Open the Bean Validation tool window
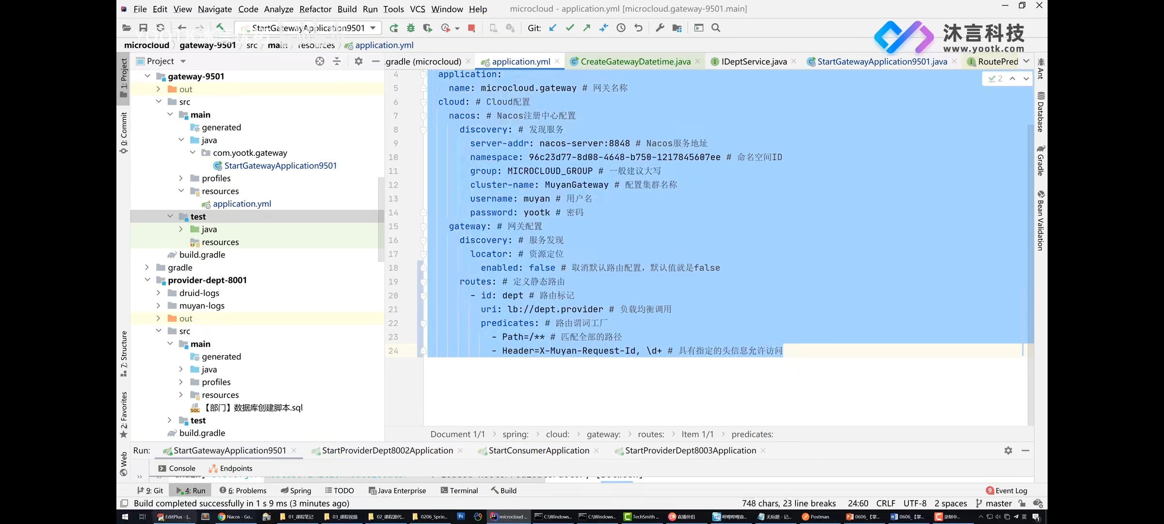1164x524 pixels. tap(1041, 220)
